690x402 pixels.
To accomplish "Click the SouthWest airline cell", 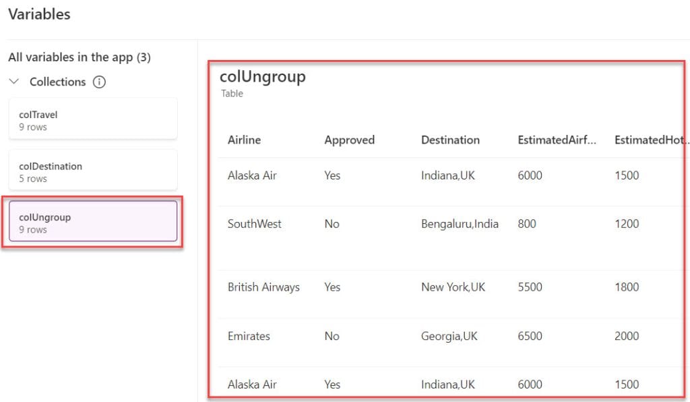I will 254,224.
